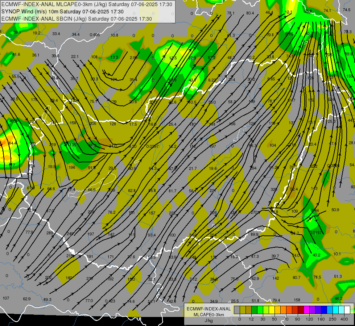355x326 pixels.
Task: Click the pure blue legend swatch
Action: (x=324, y=310)
